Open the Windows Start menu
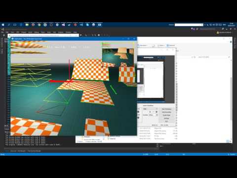Image resolution: width=237 pixels, height=178 pixels. coord(3,25)
